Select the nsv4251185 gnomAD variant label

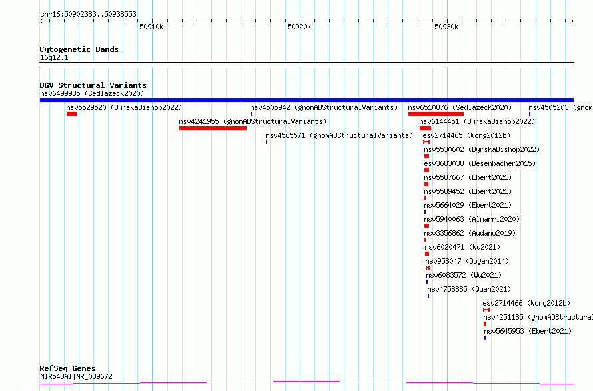tap(538, 317)
